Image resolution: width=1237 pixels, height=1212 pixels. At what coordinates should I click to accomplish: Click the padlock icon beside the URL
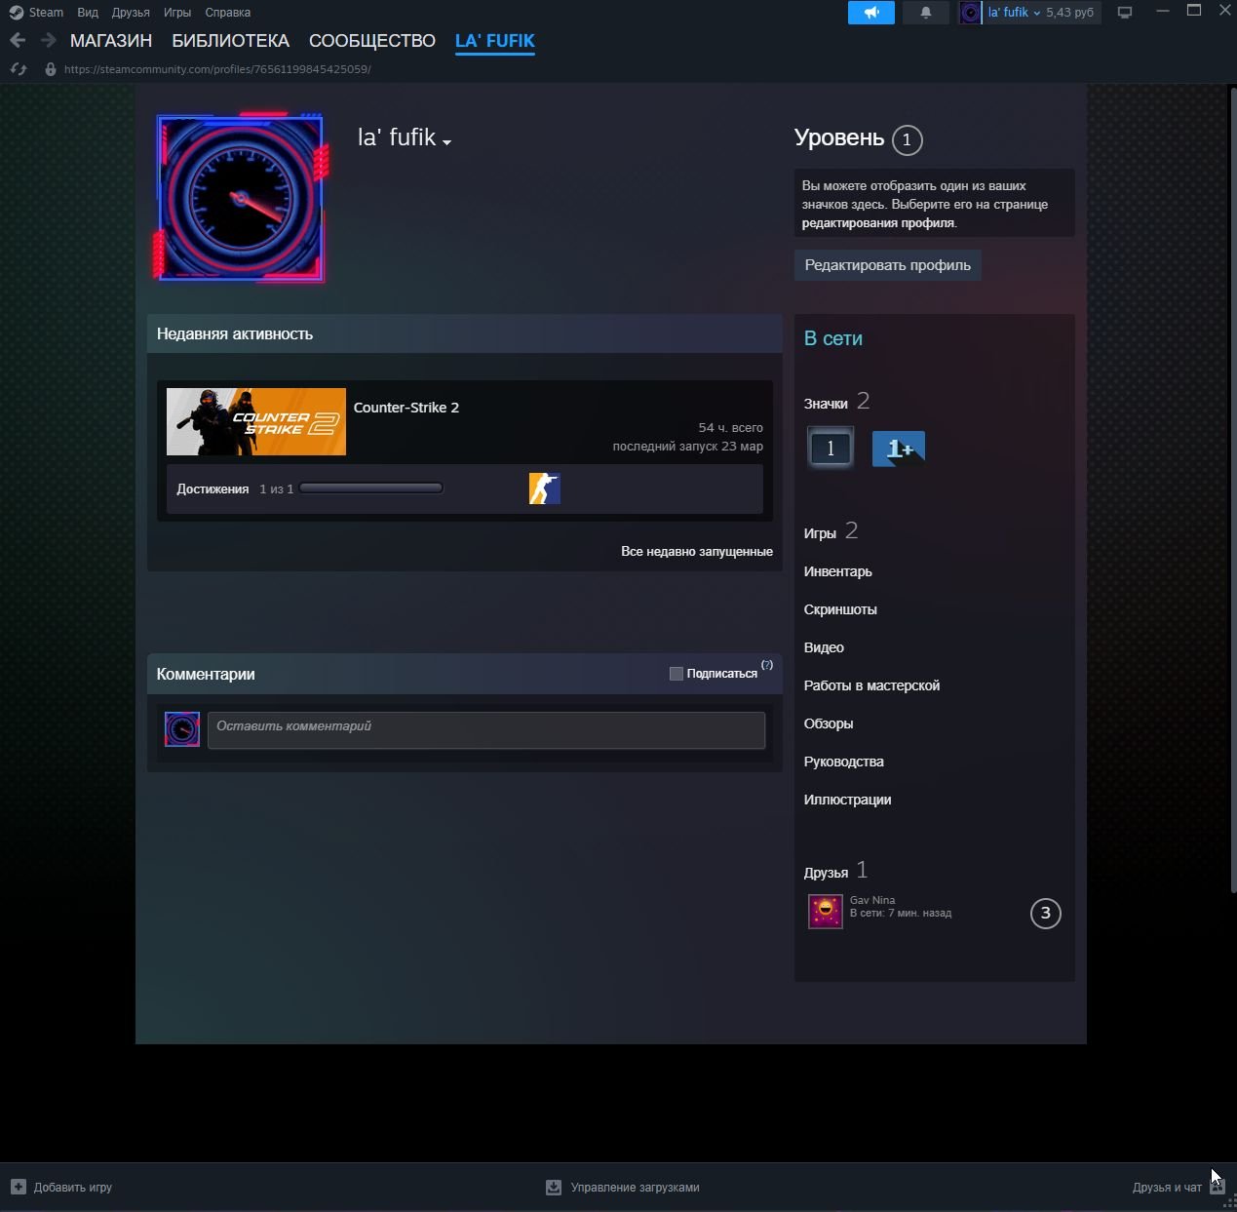click(x=51, y=69)
